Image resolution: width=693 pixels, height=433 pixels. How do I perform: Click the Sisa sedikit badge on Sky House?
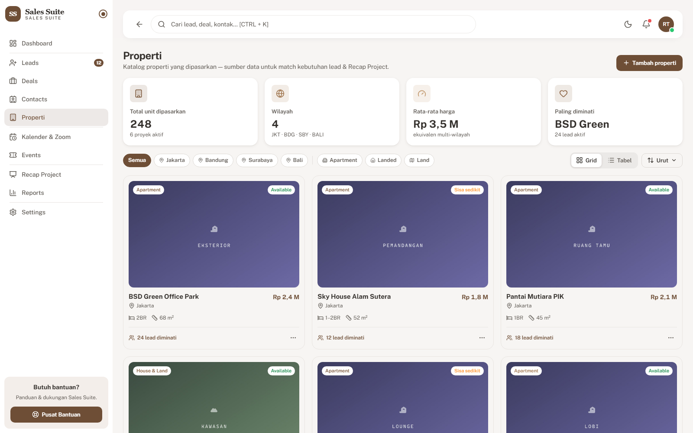(x=467, y=190)
